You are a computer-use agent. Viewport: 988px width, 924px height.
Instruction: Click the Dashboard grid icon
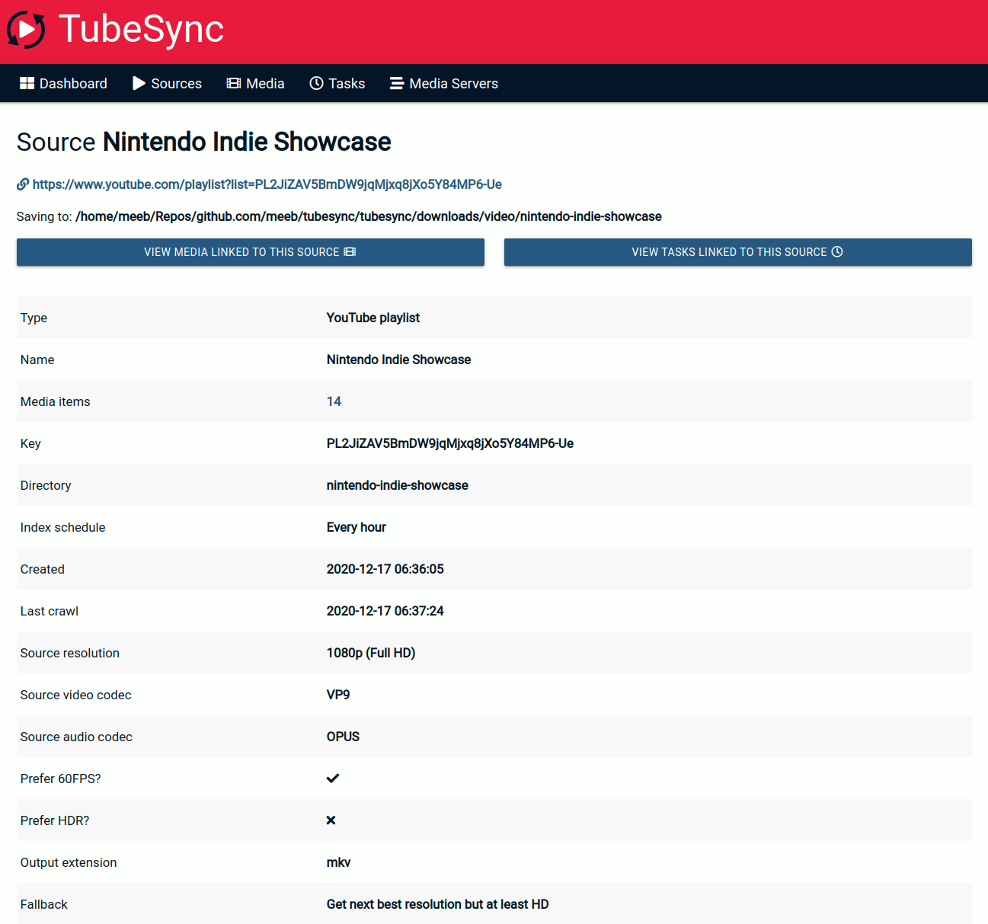tap(27, 83)
